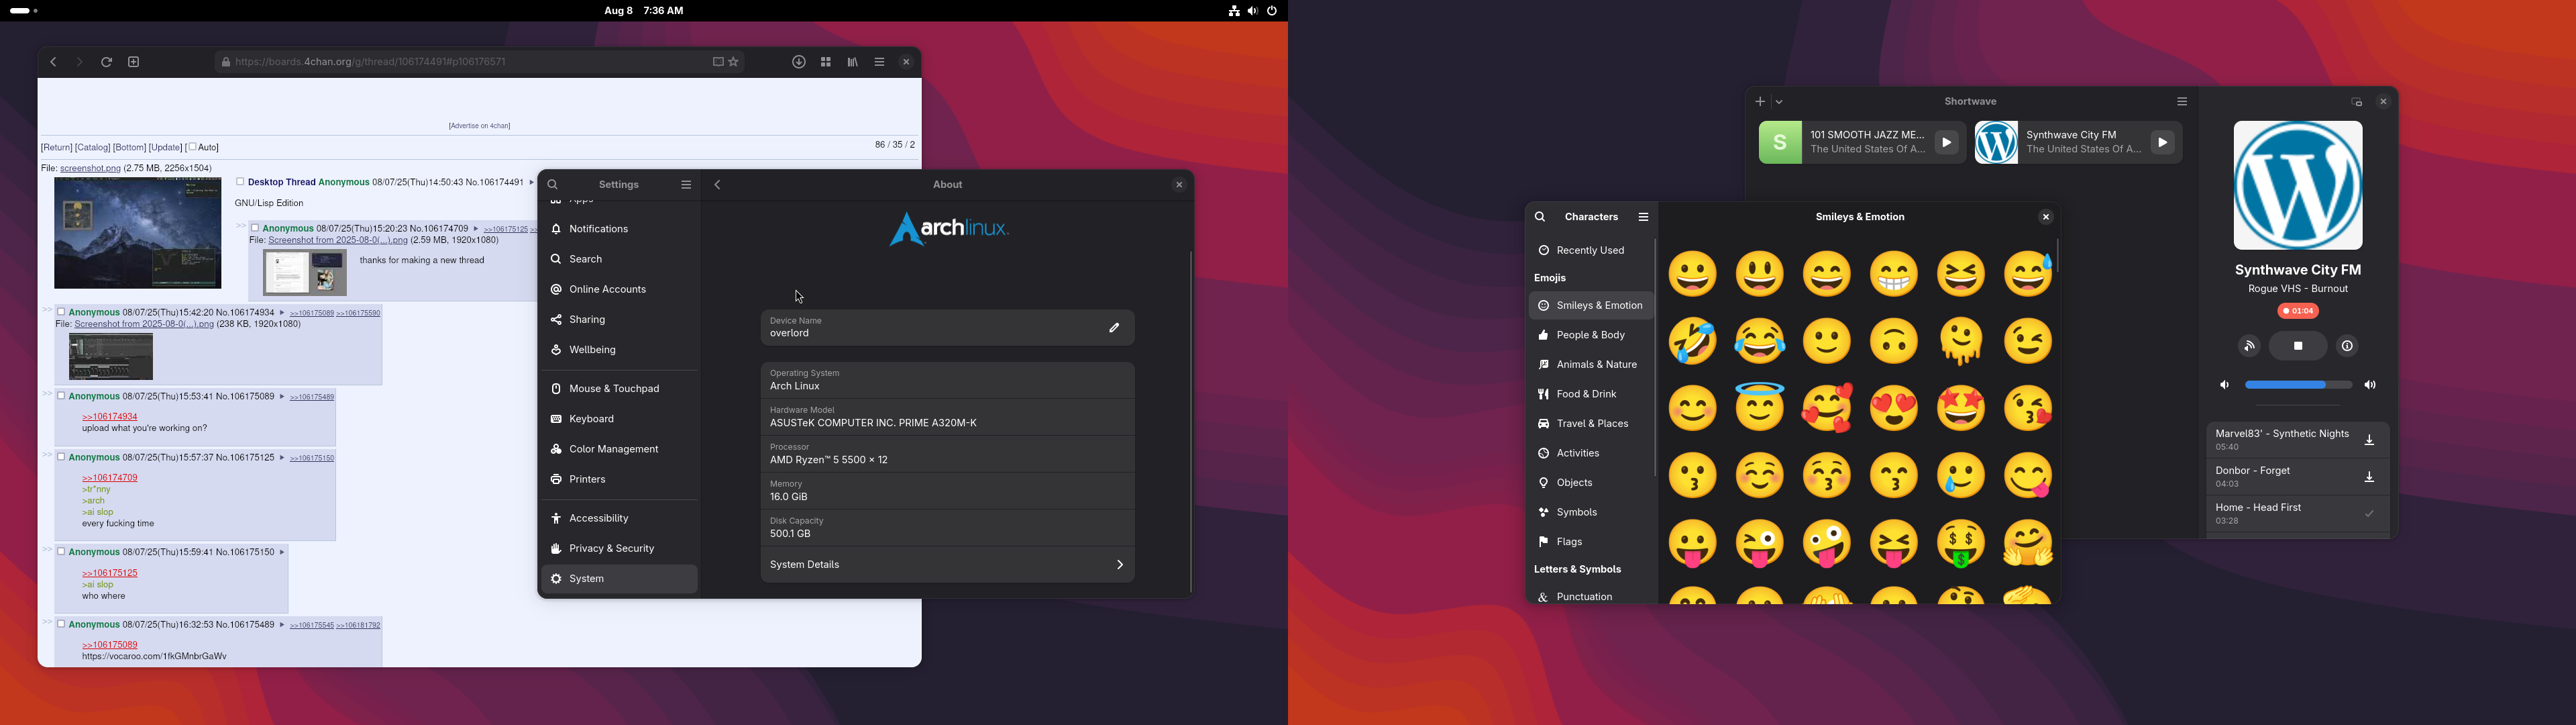Click the browser URL address field

click(480, 62)
